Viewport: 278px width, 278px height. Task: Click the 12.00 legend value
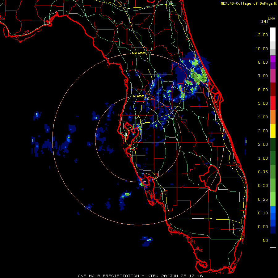(x=262, y=35)
